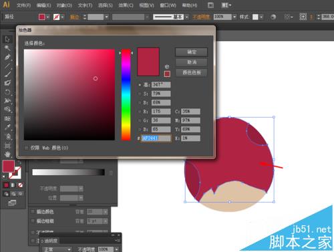The height and width of the screenshot is (252, 334).
Task: Open the 编辑(E) menu
Action: pyautogui.click(x=43, y=5)
